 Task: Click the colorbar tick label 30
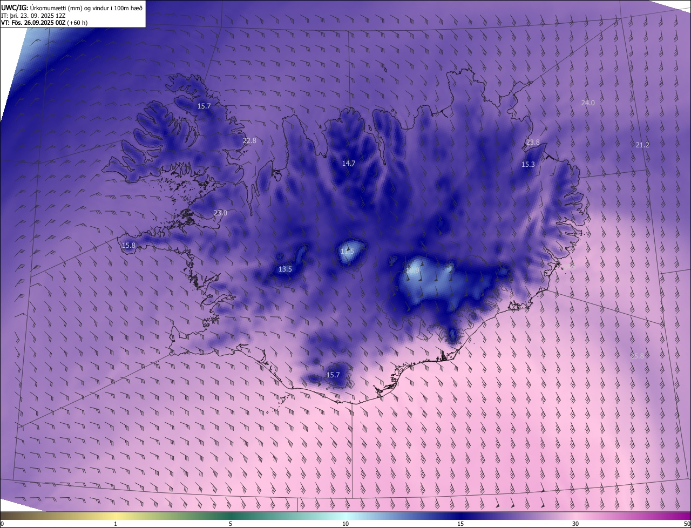tap(575, 524)
